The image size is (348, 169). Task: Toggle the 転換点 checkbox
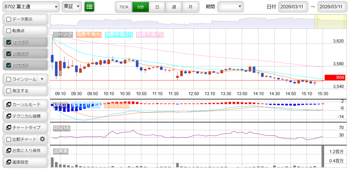pyautogui.click(x=9, y=31)
